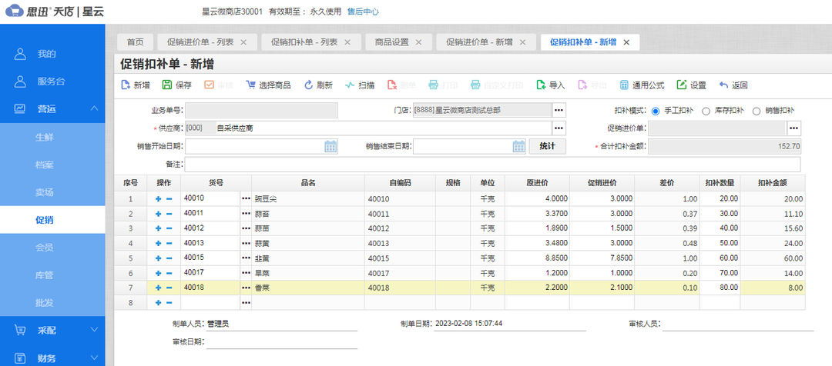Click the 统计 button
The image size is (832, 366).
547,146
